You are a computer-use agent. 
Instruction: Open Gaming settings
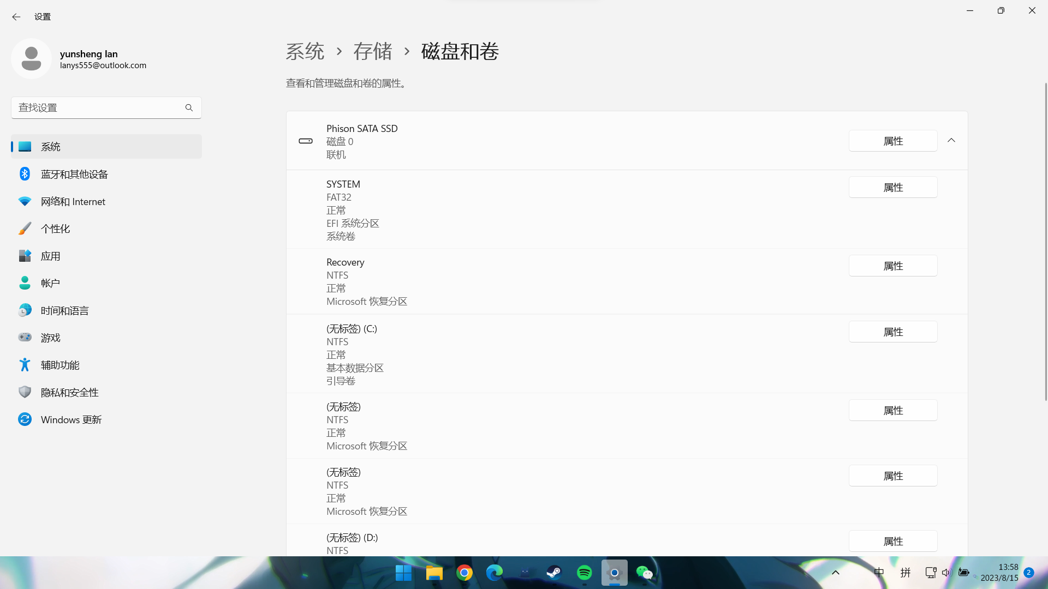50,338
